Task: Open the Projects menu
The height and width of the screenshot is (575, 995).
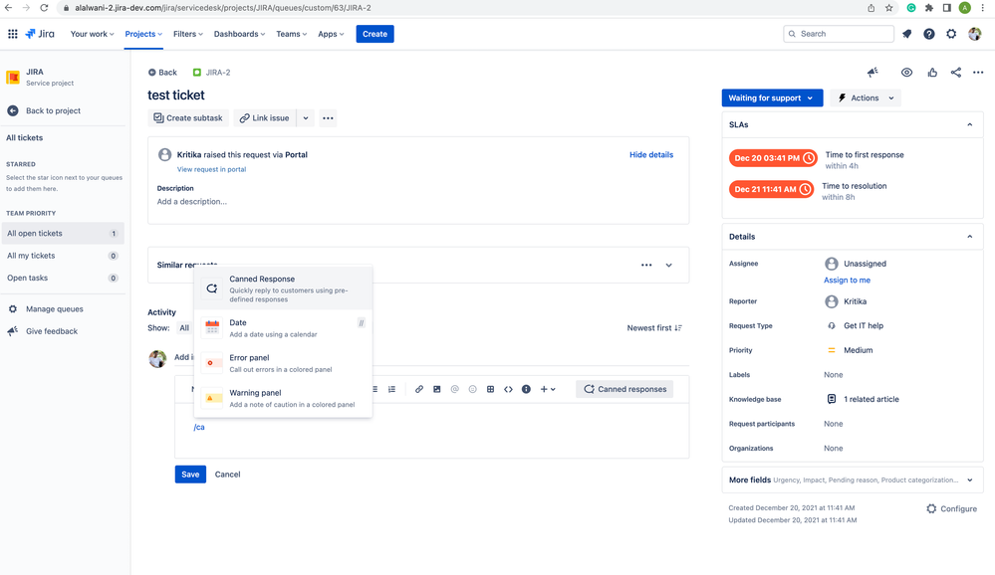Action: 143,34
